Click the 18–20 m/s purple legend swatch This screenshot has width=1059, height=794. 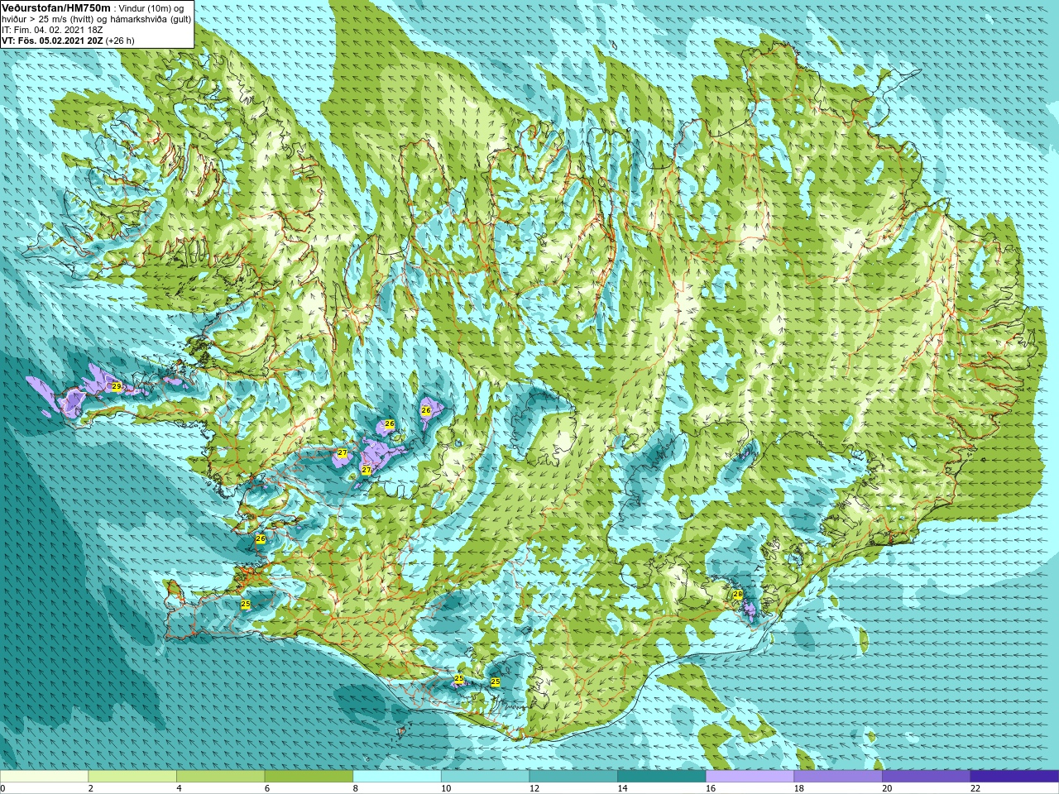(x=838, y=777)
